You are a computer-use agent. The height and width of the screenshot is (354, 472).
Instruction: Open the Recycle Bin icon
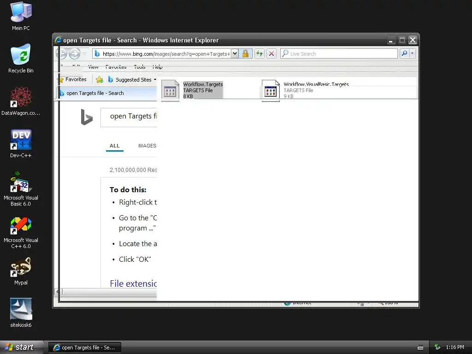point(21,59)
